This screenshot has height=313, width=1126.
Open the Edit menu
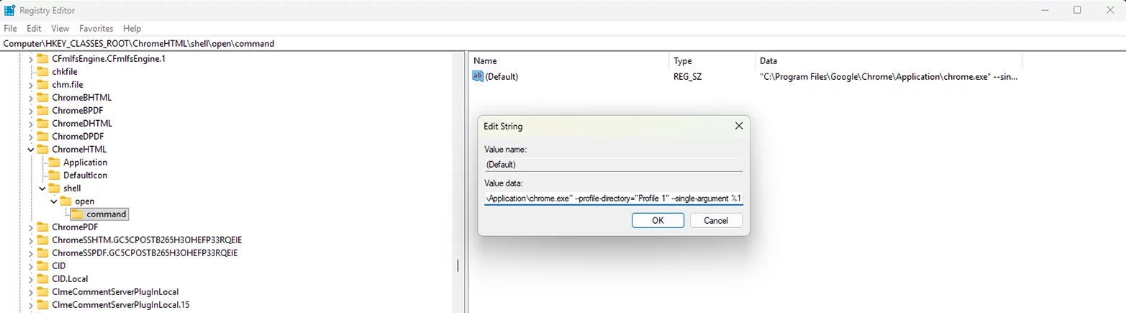(34, 28)
